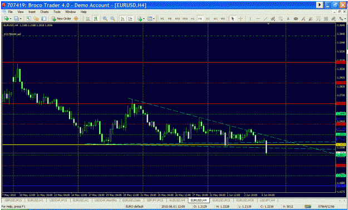Select the Crosshair tool
This screenshot has width=348, height=210.
point(241,19)
